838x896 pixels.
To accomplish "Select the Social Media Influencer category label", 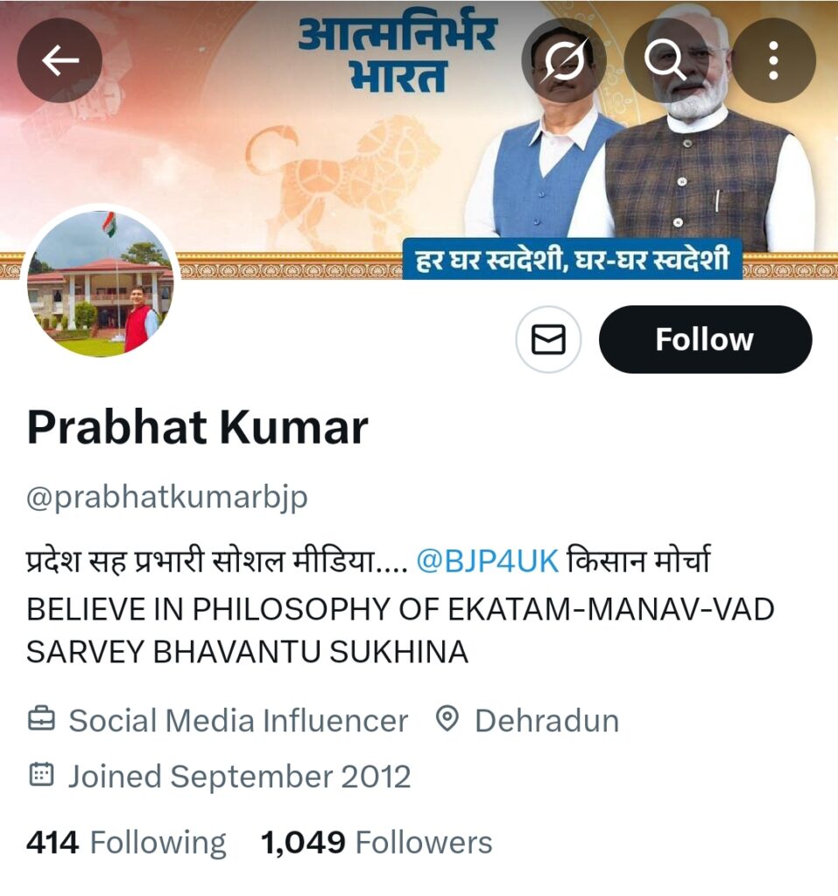I will (238, 720).
